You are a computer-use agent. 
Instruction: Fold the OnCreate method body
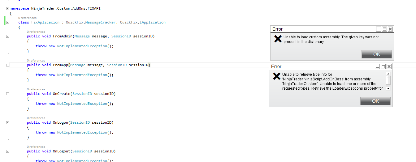tap(7, 94)
